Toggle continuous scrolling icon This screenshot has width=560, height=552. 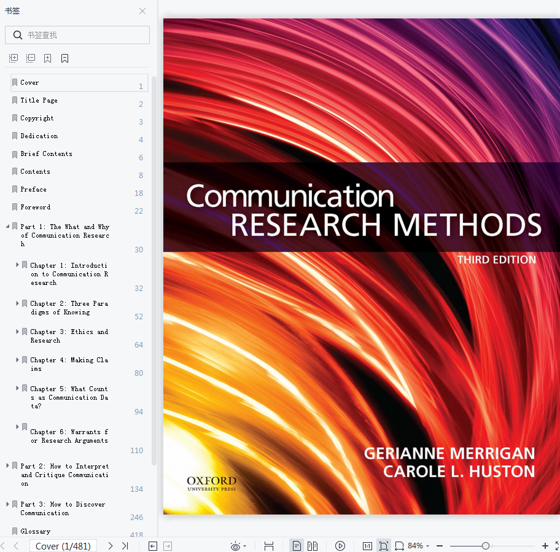(269, 546)
